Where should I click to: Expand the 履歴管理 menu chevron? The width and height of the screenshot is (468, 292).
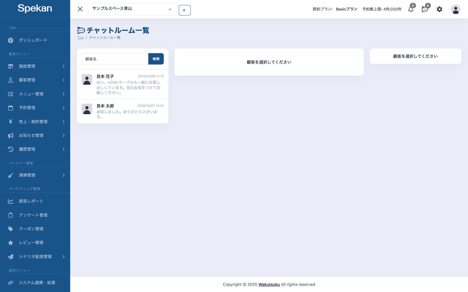point(63,149)
